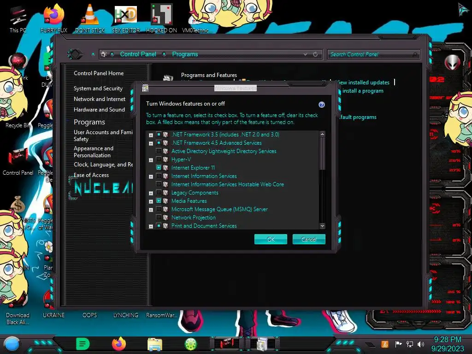Enable Legacy Components checkbox
Viewport: 472px width, 354px height.
click(159, 192)
